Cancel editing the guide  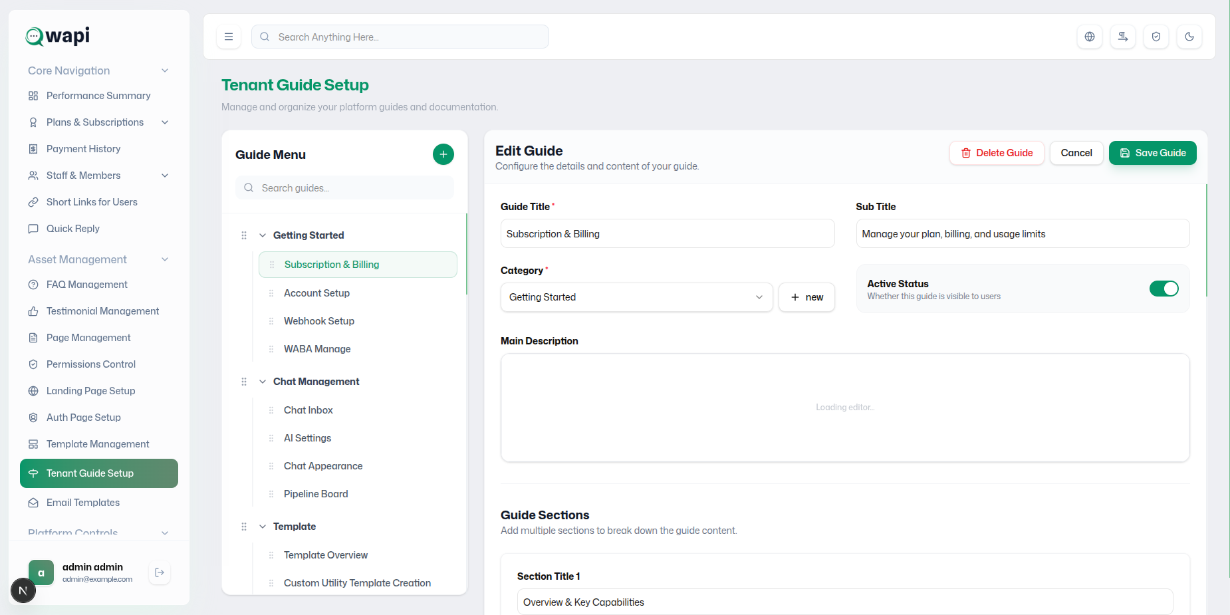tap(1076, 153)
